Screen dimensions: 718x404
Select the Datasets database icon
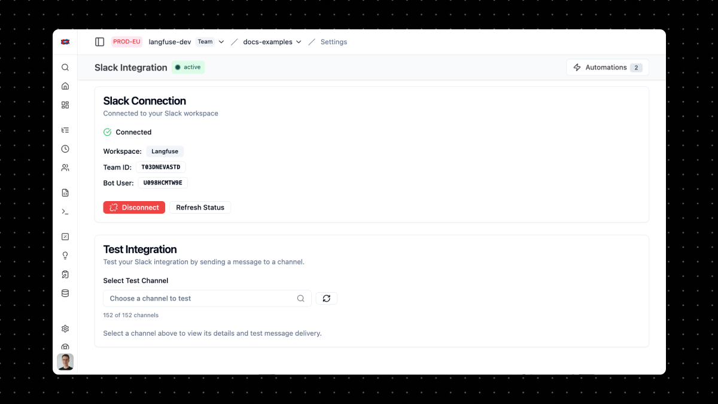tap(65, 293)
